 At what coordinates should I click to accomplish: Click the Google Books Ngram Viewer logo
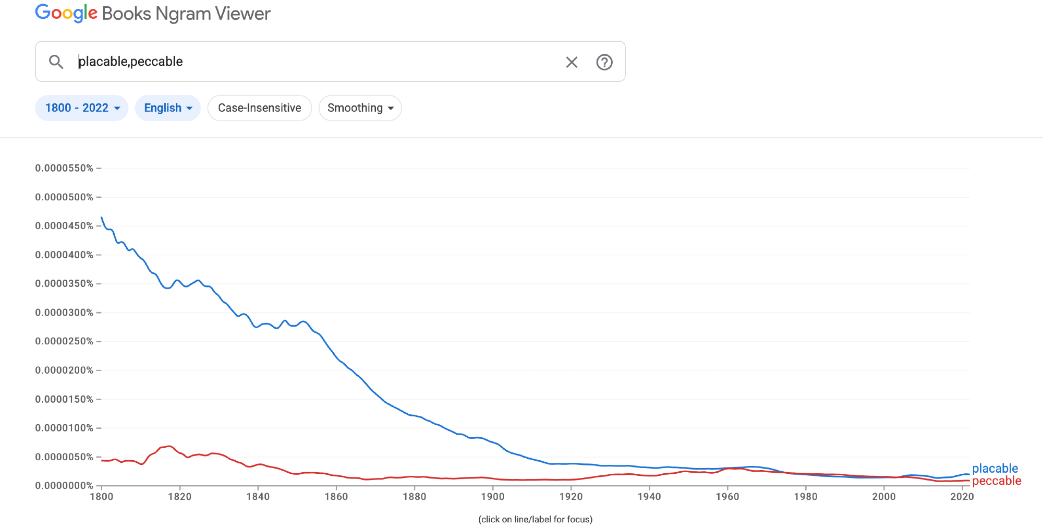point(153,14)
